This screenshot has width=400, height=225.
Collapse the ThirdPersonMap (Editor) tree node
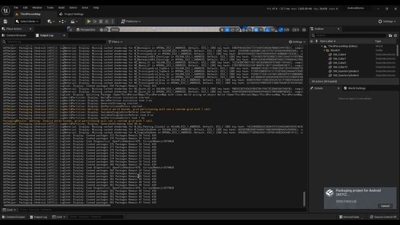pyautogui.click(x=322, y=46)
